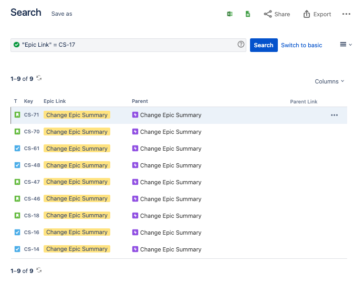354x284 pixels.
Task: Click the yellow Epic Link label for CS-16
Action: coord(77,232)
